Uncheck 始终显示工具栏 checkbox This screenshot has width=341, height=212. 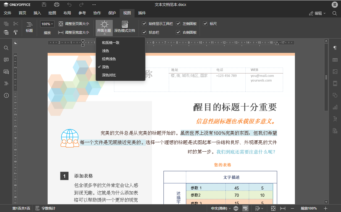click(x=144, y=24)
